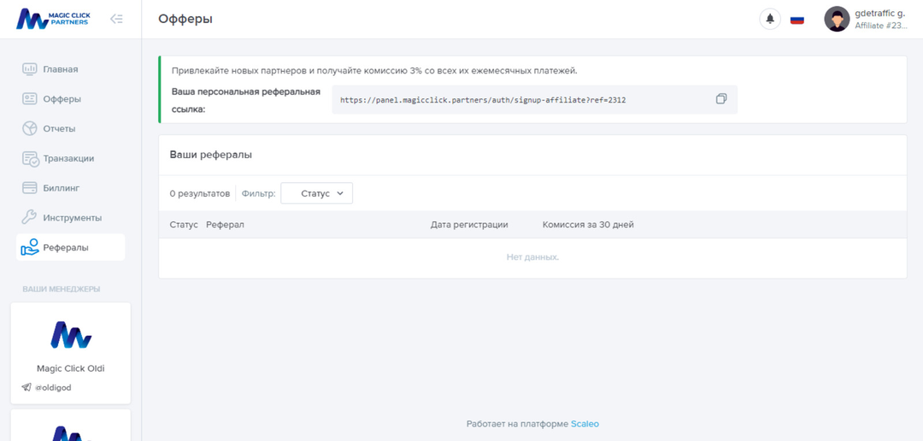
Task: Click the Главная dashboard icon
Action: point(29,69)
